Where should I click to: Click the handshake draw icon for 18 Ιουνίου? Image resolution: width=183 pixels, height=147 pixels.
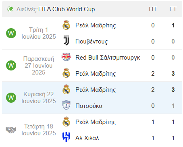[11, 130]
